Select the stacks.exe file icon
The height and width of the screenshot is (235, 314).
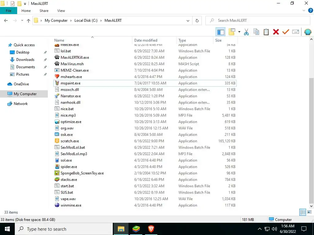(x=57, y=179)
